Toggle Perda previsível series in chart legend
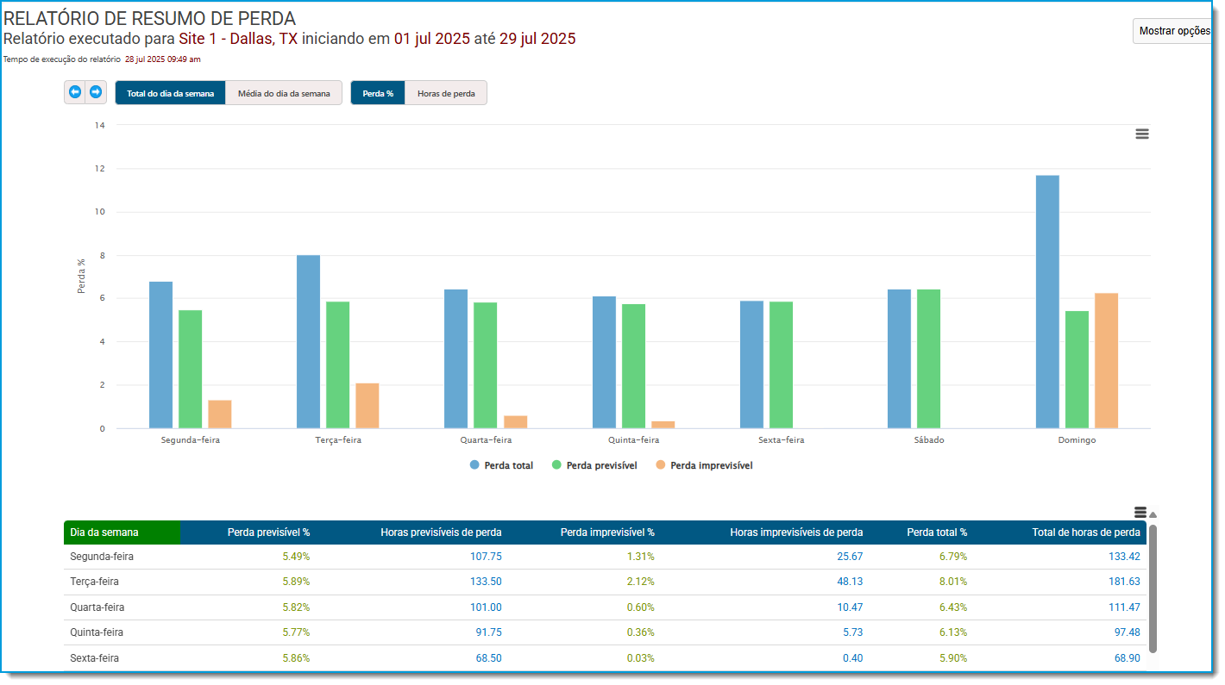The height and width of the screenshot is (685, 1225). [594, 465]
